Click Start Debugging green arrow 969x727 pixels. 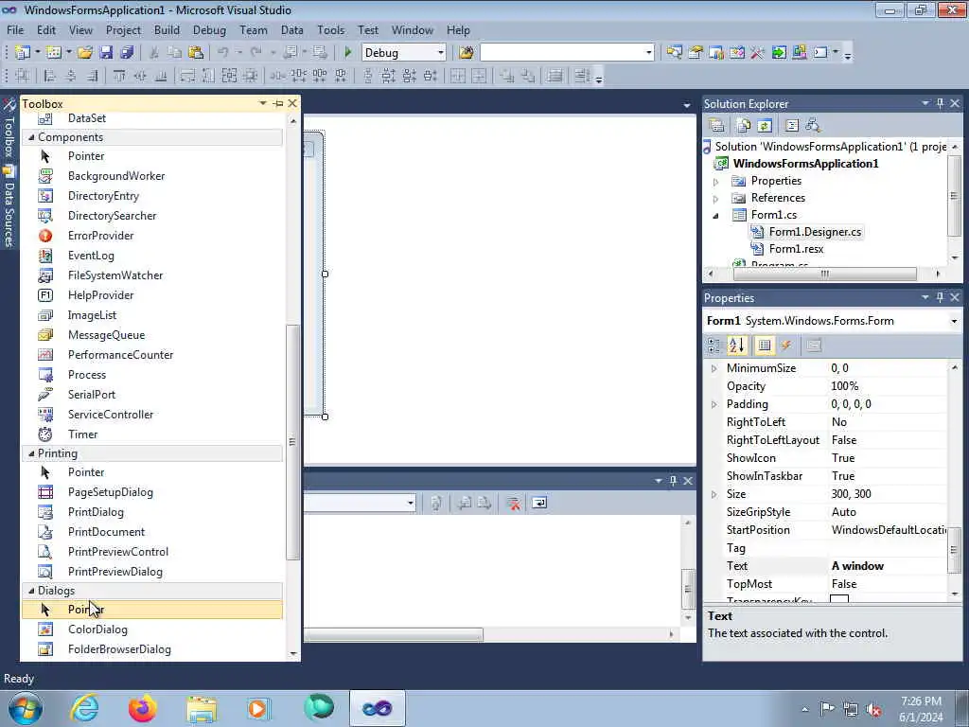pos(348,53)
